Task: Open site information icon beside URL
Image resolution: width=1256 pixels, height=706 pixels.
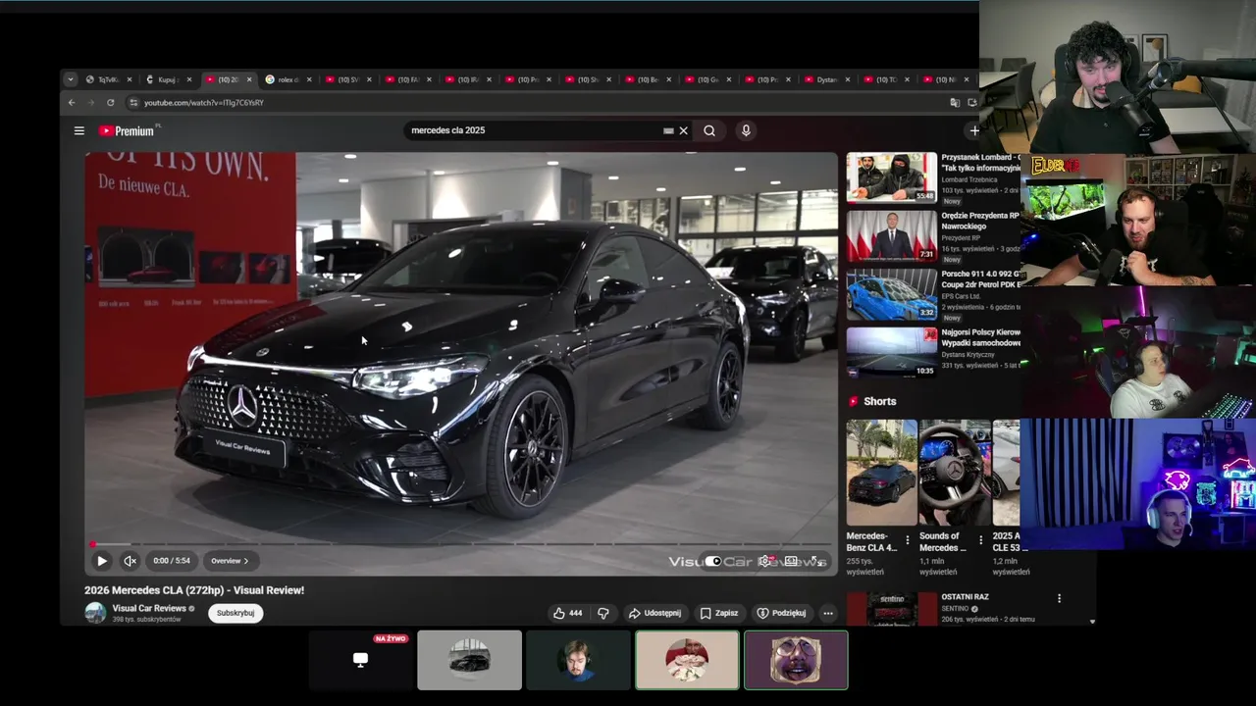Action: [133, 103]
